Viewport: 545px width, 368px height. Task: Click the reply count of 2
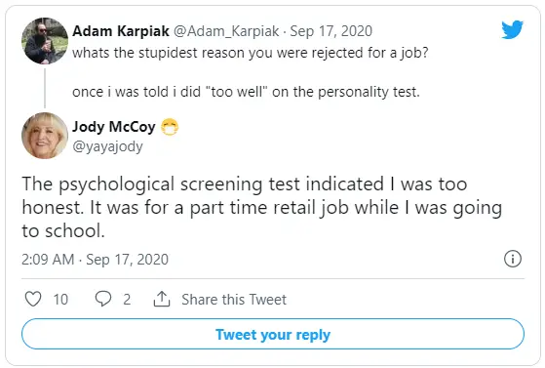coord(127,300)
